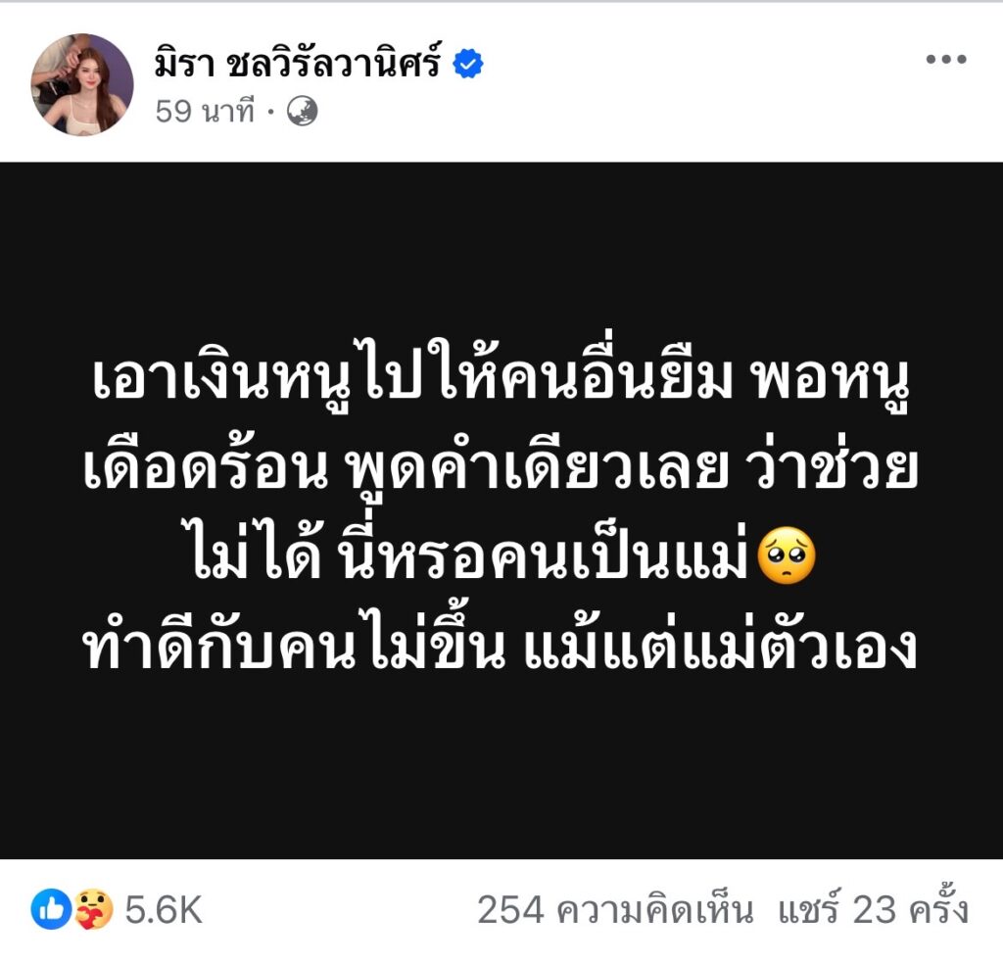The width and height of the screenshot is (1003, 964).
Task: Open the three-dot post options menu
Action: [945, 60]
